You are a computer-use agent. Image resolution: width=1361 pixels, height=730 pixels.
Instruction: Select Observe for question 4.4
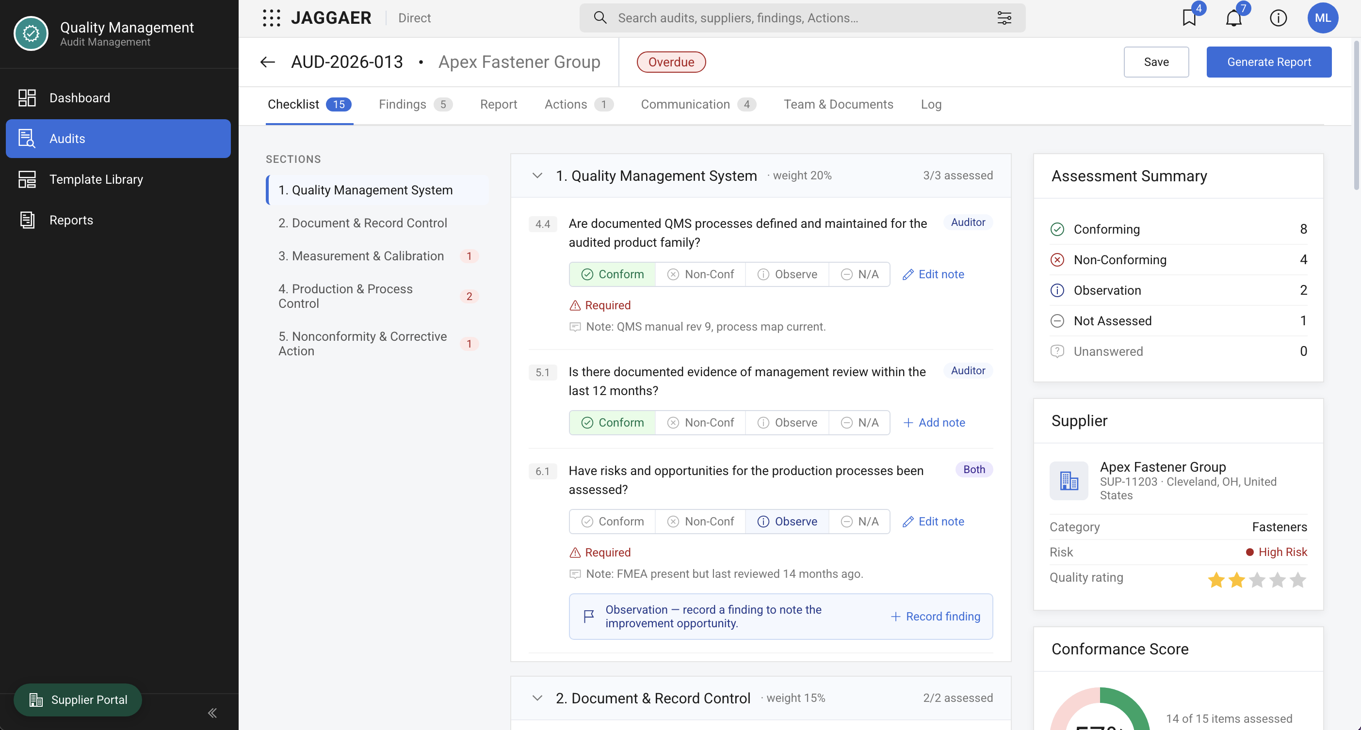click(787, 274)
